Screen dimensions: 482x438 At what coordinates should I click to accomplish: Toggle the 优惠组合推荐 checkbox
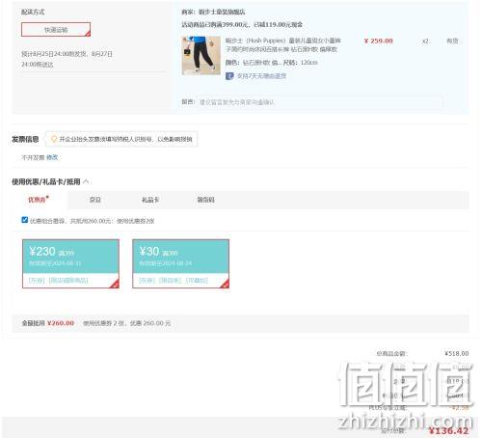click(x=25, y=220)
